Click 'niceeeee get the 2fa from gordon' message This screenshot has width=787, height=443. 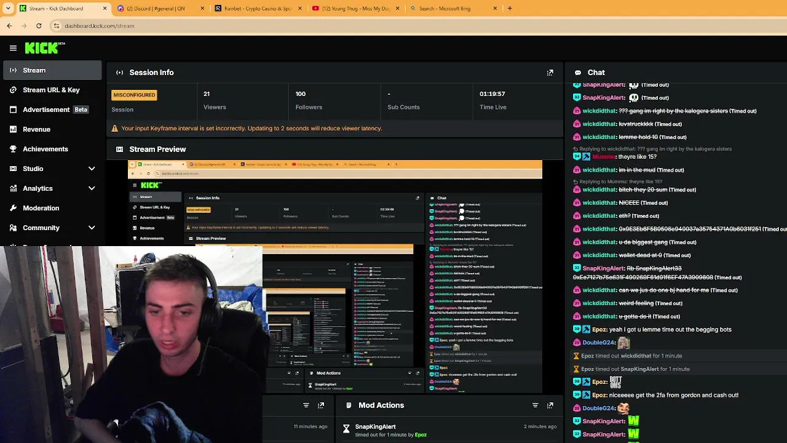(x=674, y=396)
